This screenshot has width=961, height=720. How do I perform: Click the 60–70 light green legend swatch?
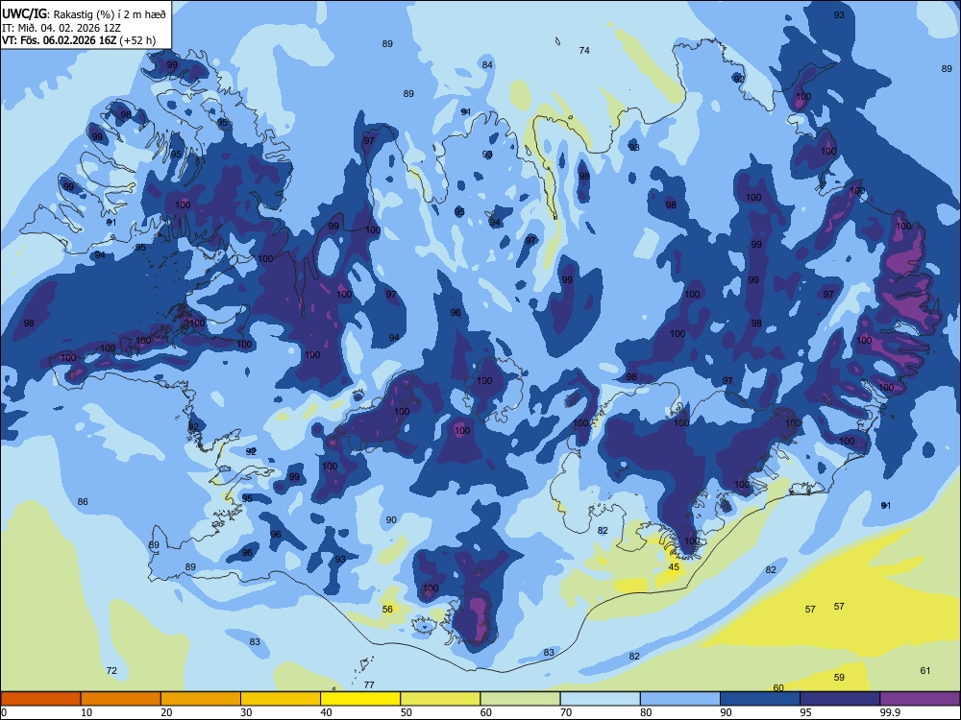point(520,699)
